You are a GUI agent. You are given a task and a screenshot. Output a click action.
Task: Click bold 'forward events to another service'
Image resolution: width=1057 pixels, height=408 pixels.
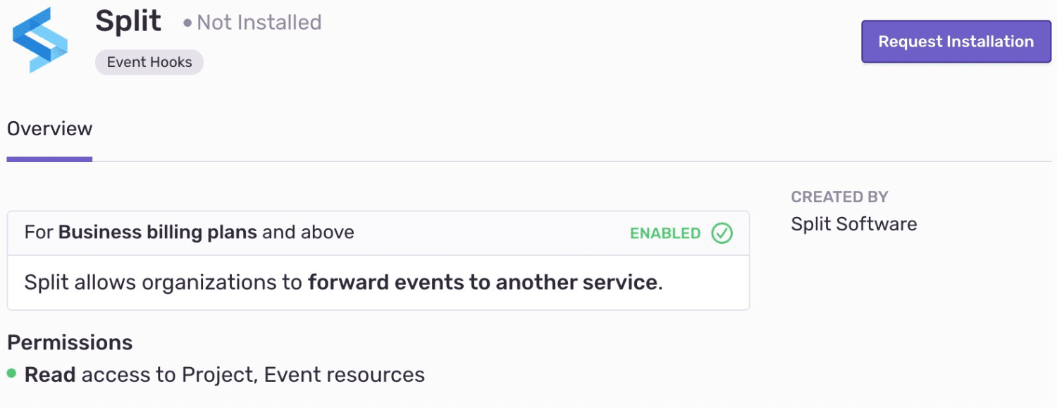point(483,283)
